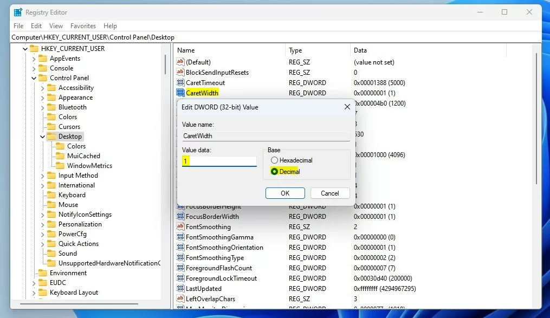Select the Decimal base radio button
The width and height of the screenshot is (550, 318).
(274, 171)
